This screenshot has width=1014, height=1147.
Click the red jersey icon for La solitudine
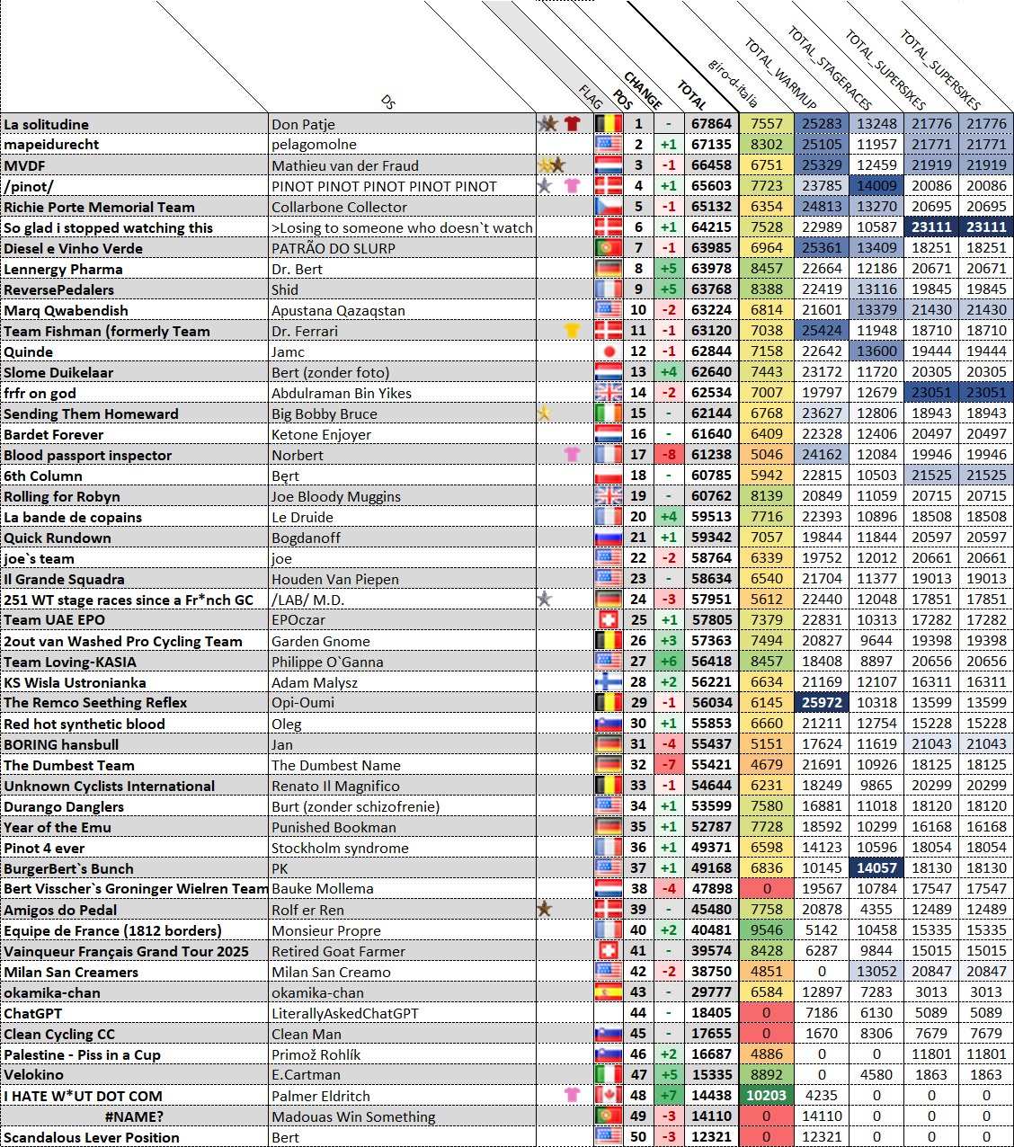(573, 124)
